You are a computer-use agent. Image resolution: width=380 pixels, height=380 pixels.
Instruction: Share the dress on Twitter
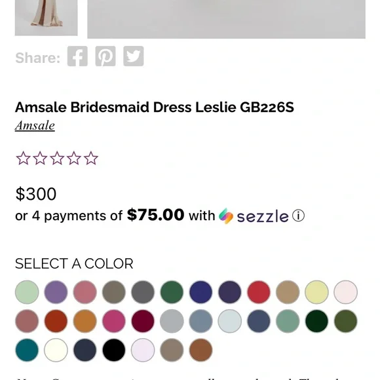point(134,56)
